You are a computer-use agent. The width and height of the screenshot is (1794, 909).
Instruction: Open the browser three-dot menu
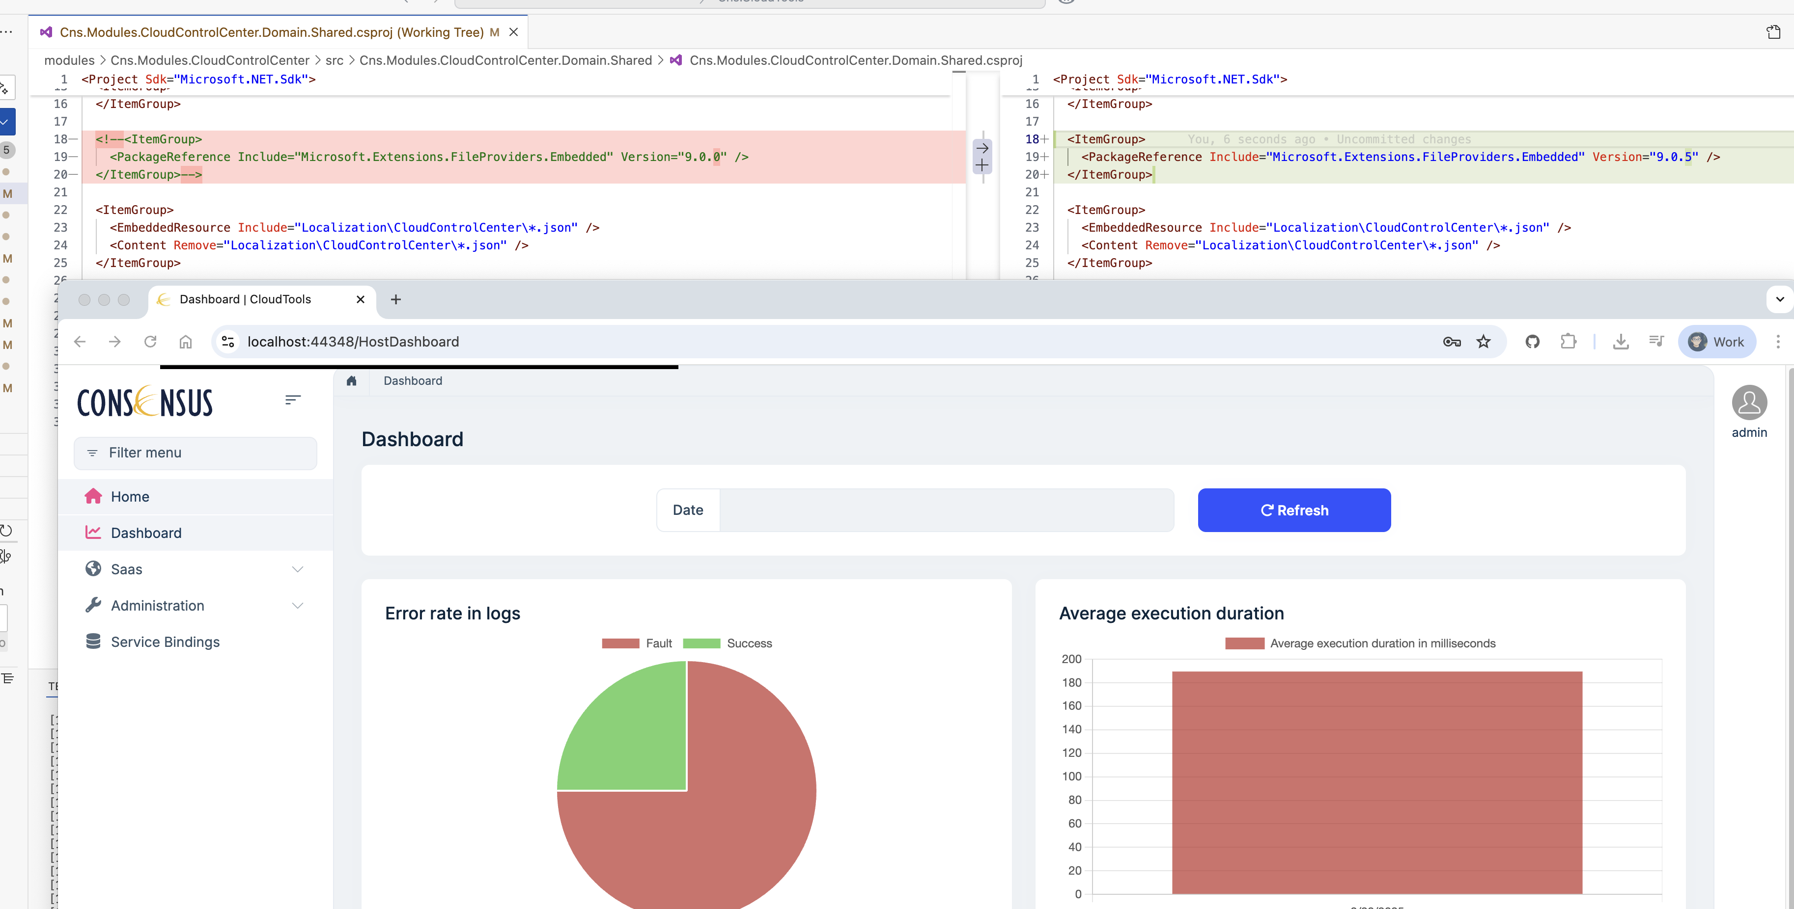(1777, 342)
